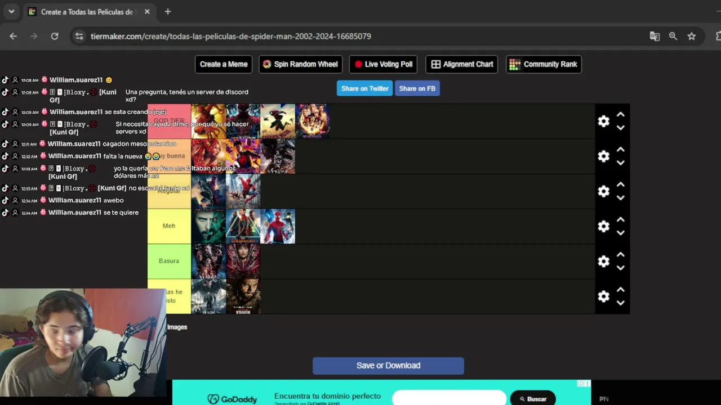Move the bottom tier row up
This screenshot has height=405, width=721.
(620, 290)
